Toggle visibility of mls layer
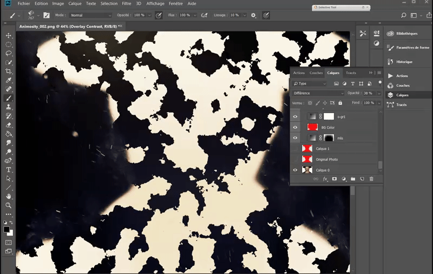The width and height of the screenshot is (433, 274). tap(295, 138)
